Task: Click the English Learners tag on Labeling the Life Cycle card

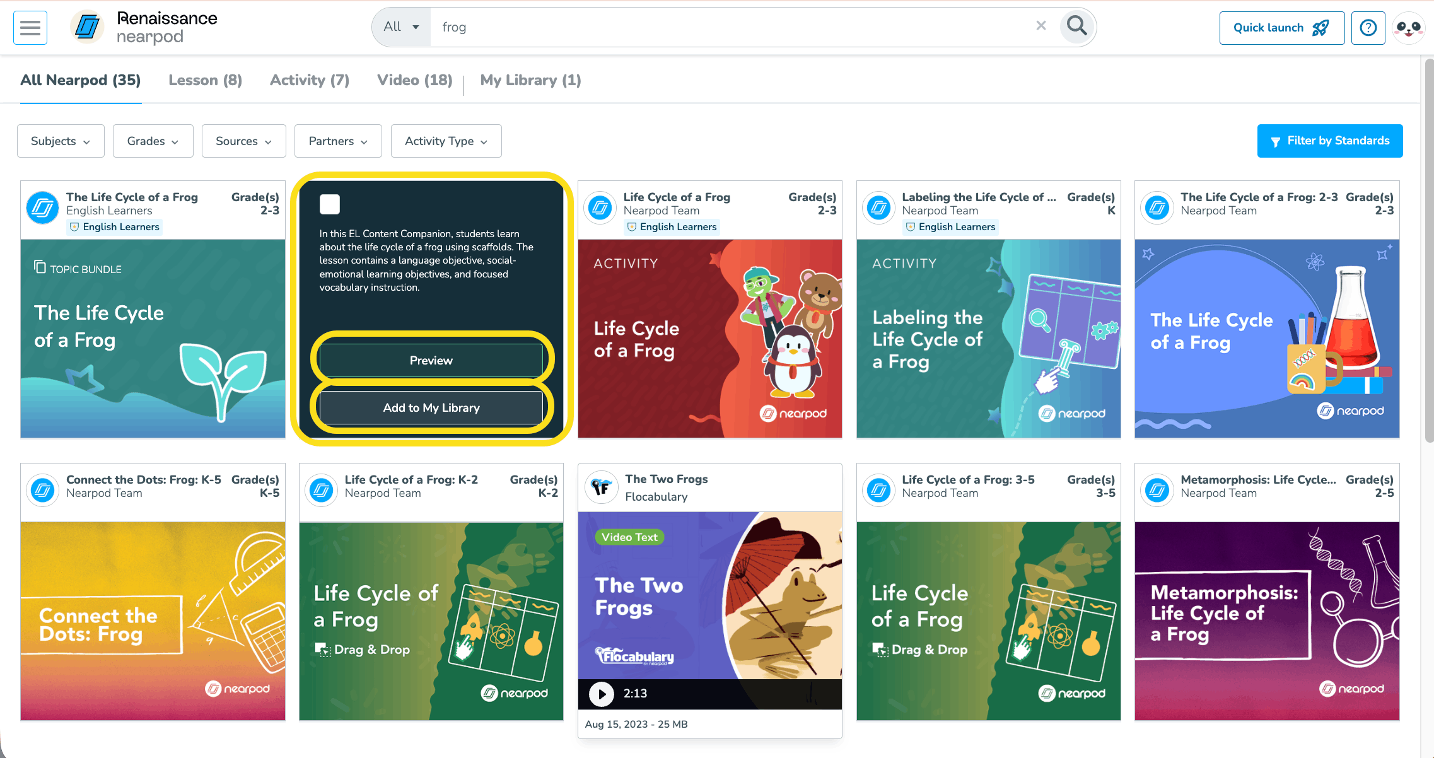Action: 950,227
